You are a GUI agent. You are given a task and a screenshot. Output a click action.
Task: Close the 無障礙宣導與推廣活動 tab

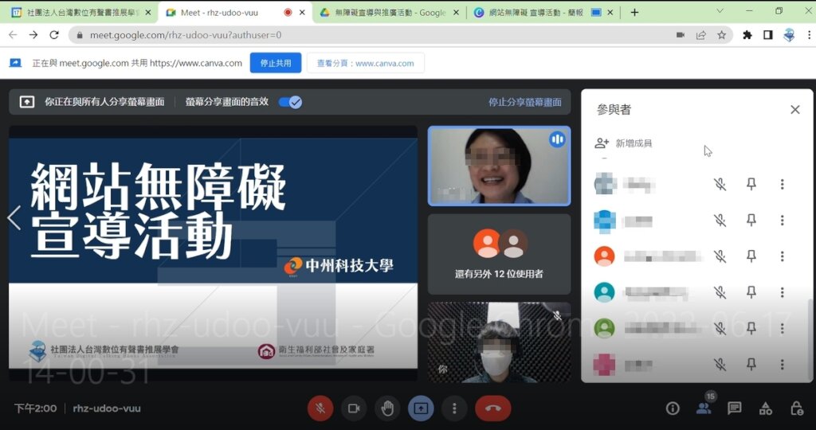(457, 13)
